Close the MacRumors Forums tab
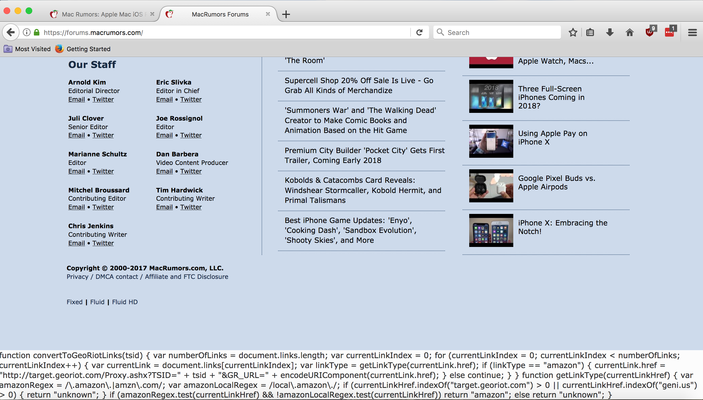 268,14
